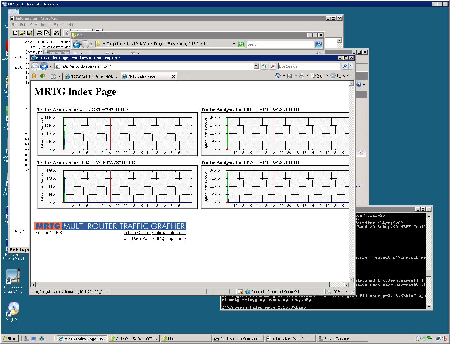Open WordPad Format menu
The height and width of the screenshot is (344, 450).
coord(59,25)
